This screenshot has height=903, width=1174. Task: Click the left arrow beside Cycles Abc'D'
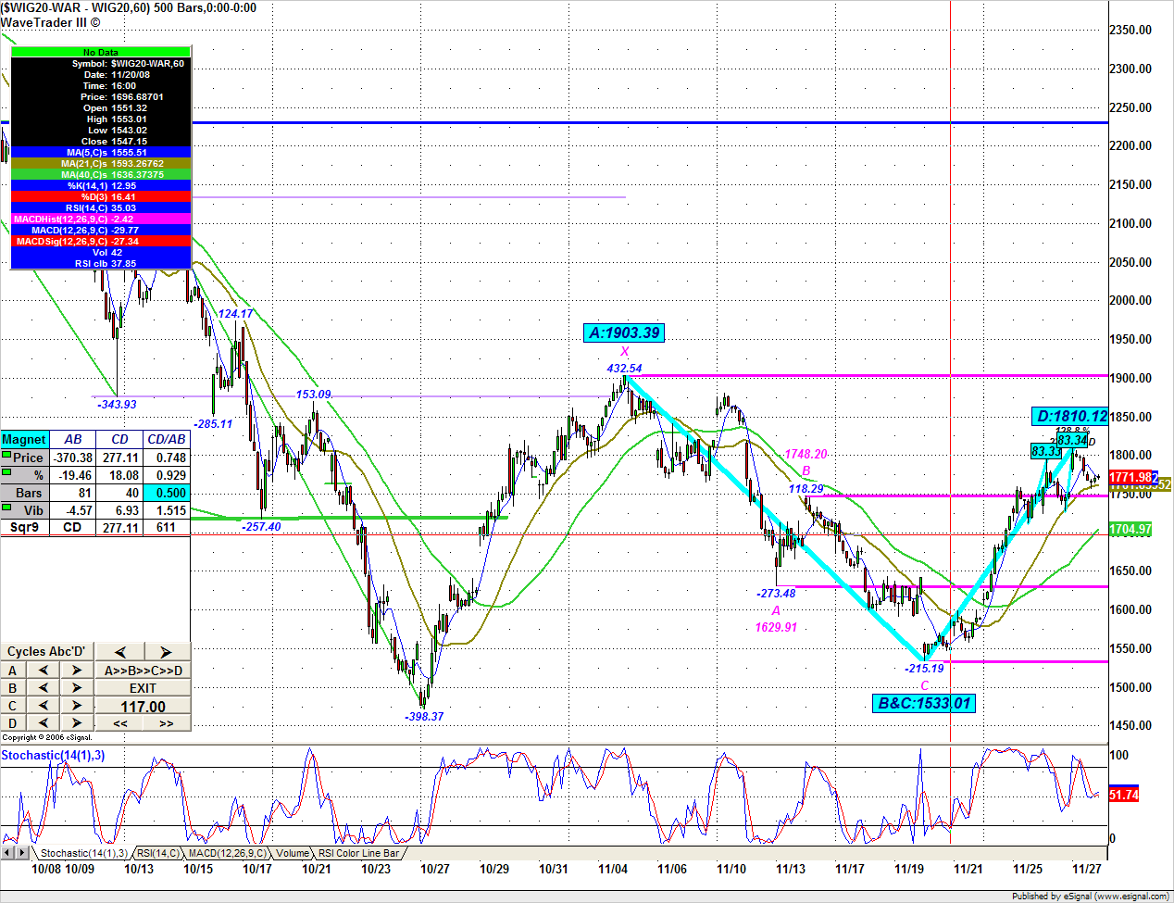(120, 652)
